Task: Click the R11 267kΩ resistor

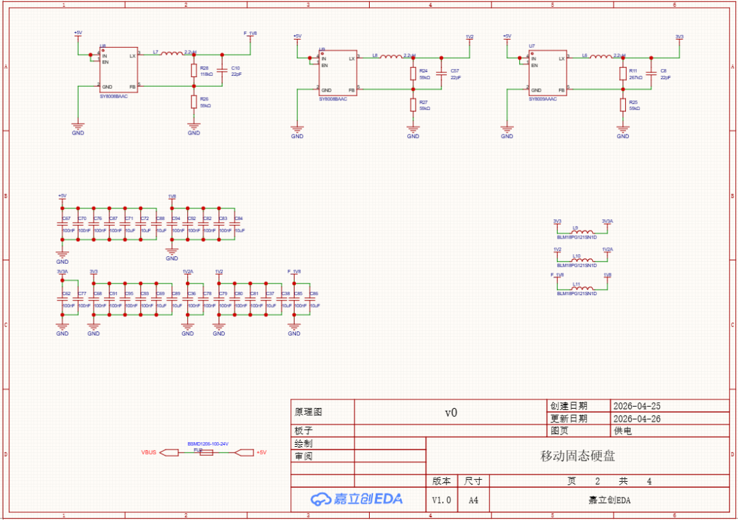Action: (623, 74)
